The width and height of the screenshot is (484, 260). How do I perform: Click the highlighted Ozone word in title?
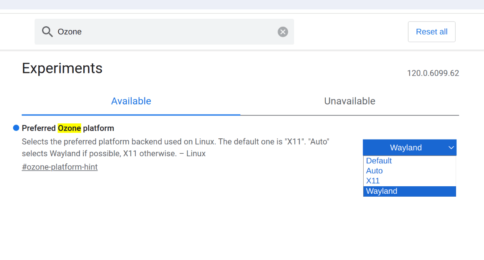point(69,128)
